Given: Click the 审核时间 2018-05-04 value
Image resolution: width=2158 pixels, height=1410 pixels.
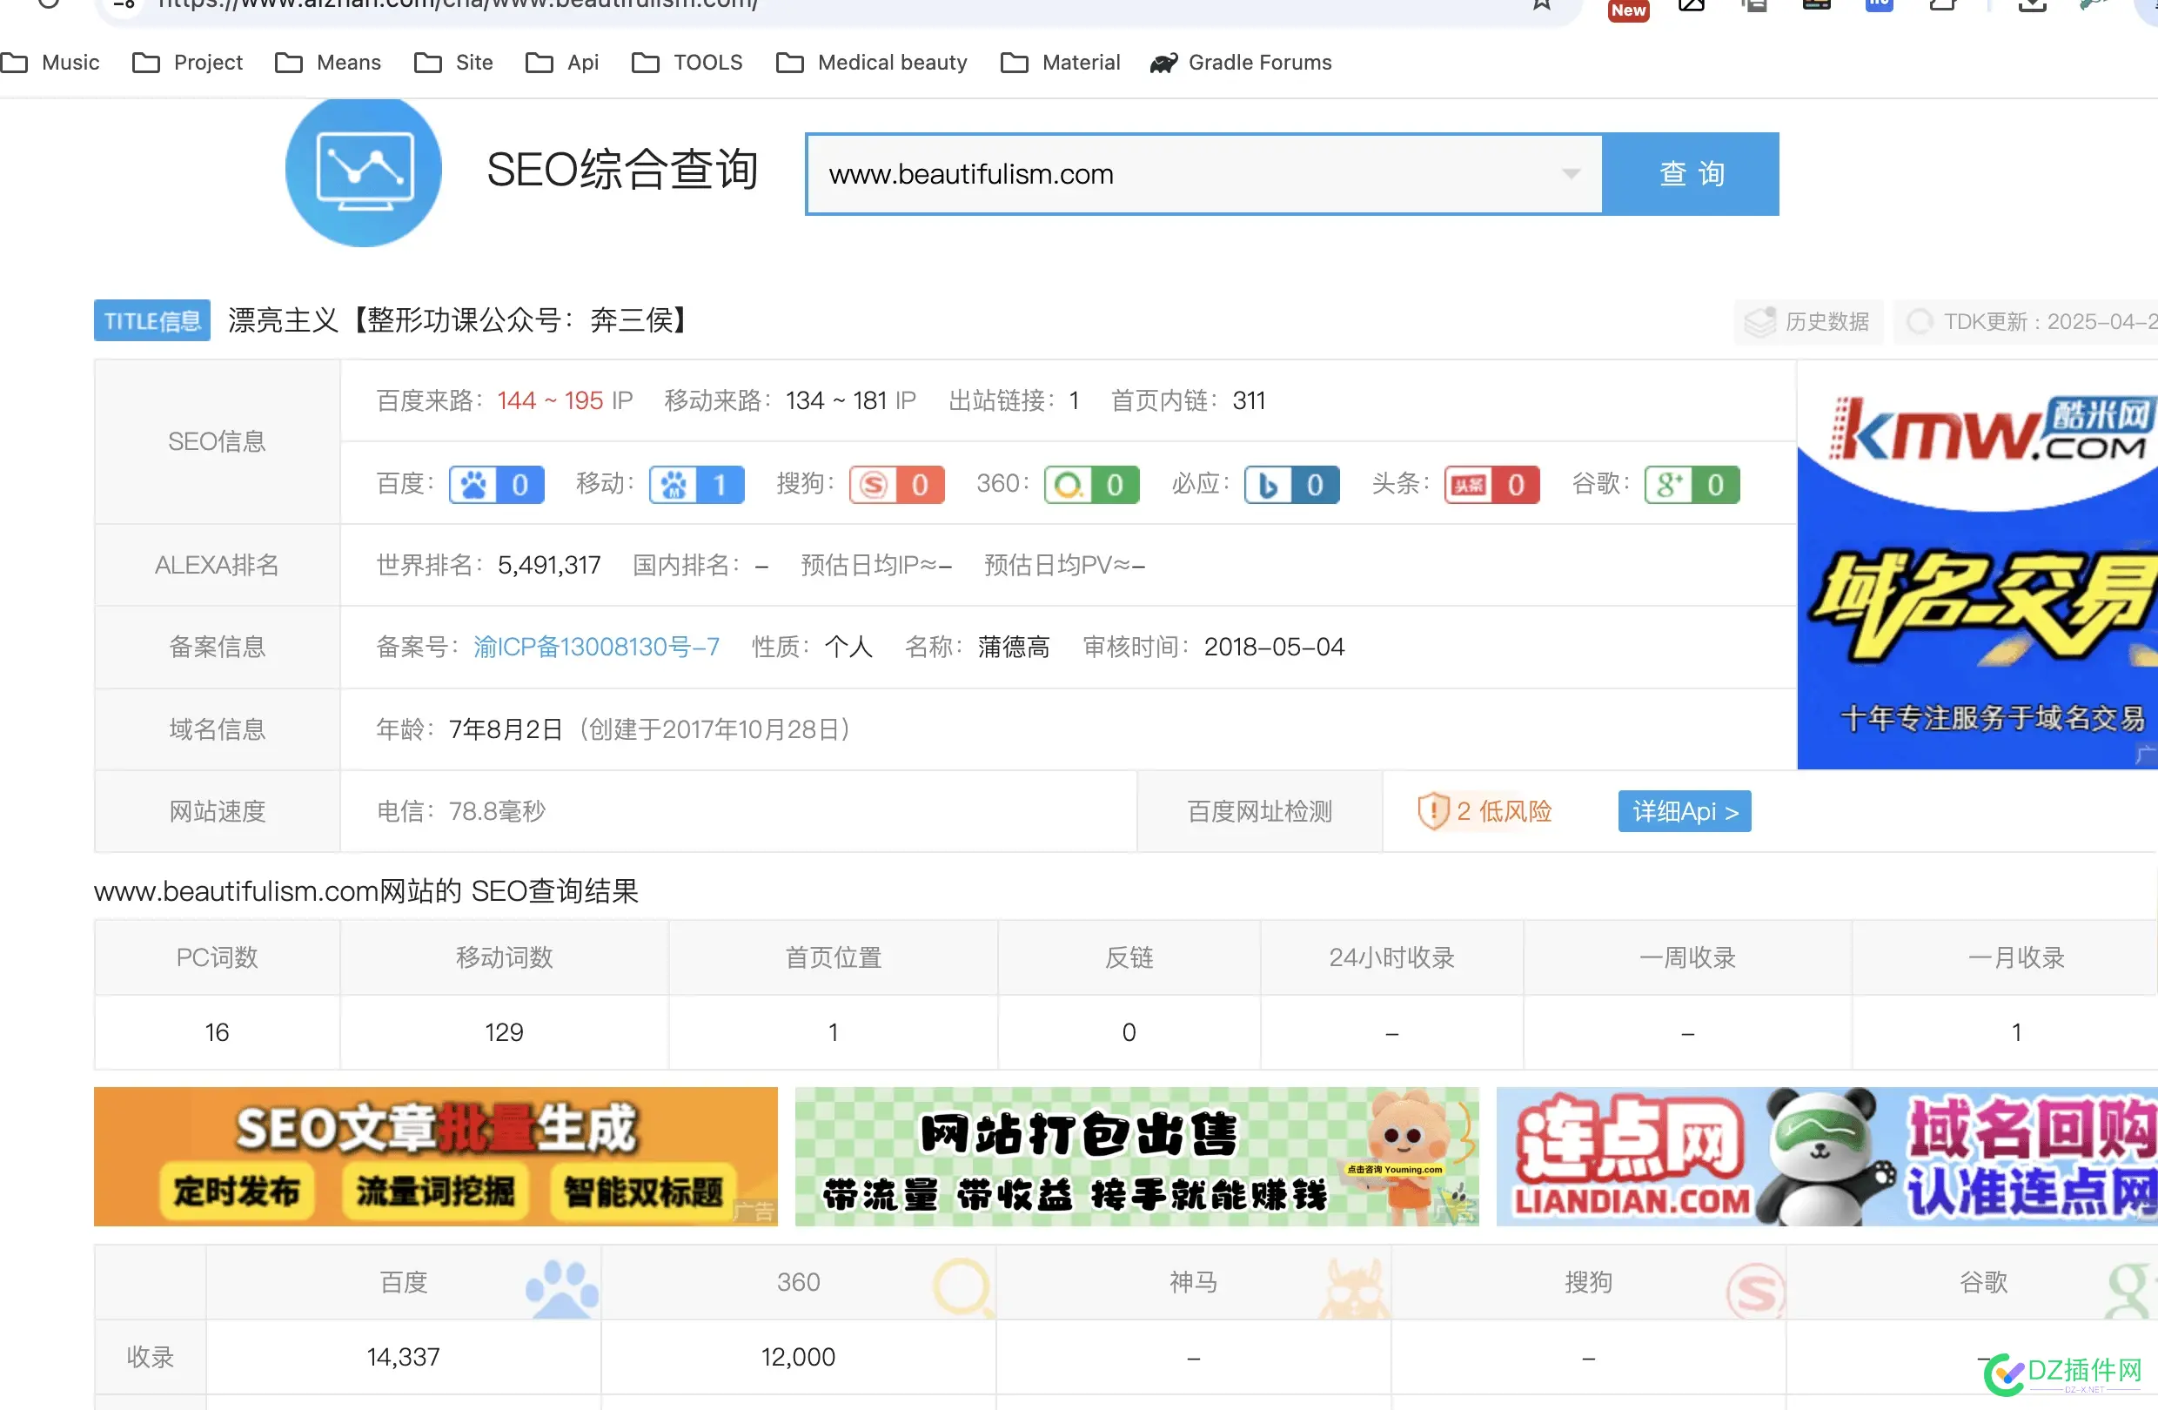Looking at the screenshot, I should pos(1274,647).
